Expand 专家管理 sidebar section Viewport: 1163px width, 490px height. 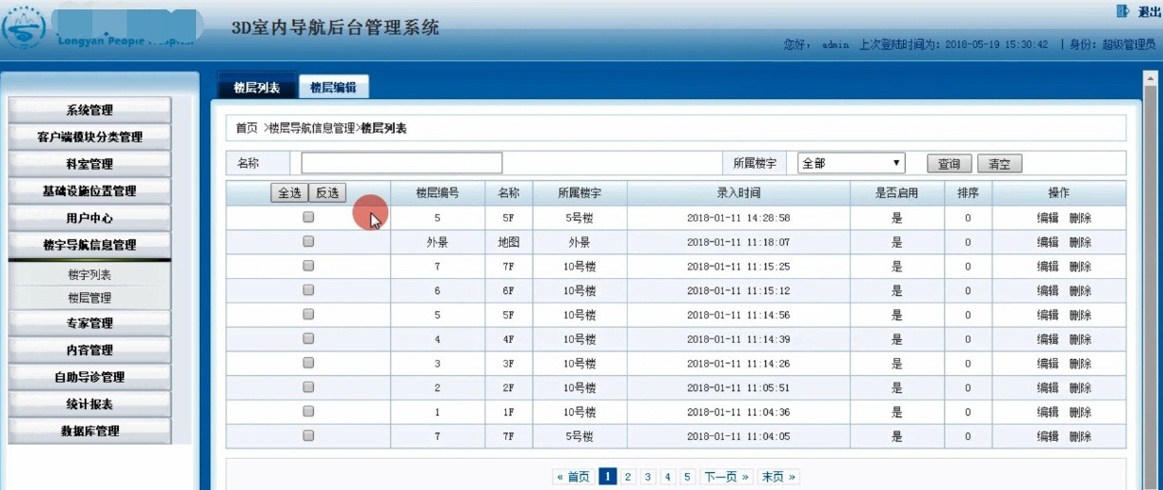90,323
